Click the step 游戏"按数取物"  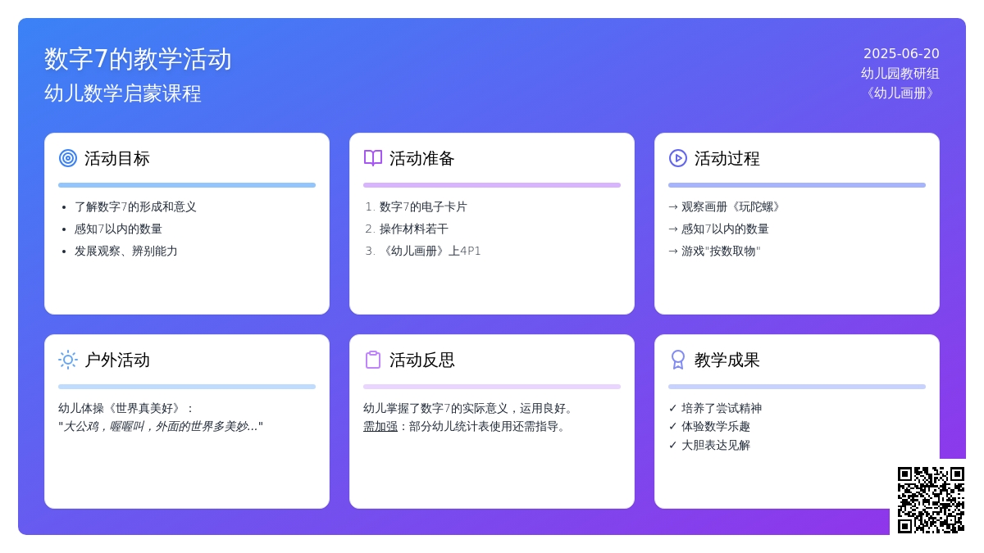click(x=714, y=252)
